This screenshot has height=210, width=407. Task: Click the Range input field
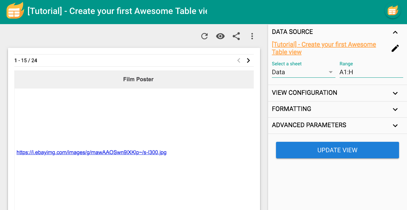pos(371,72)
